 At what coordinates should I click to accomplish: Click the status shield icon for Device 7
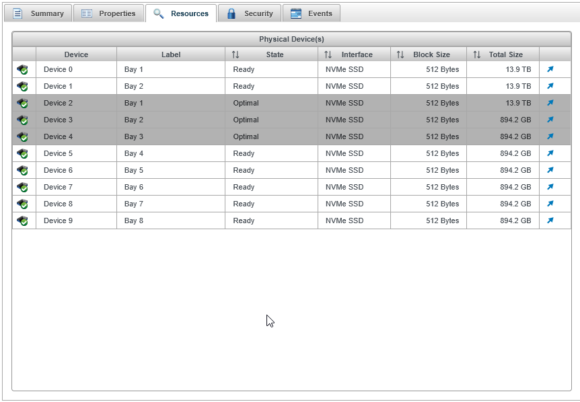pyautogui.click(x=23, y=187)
